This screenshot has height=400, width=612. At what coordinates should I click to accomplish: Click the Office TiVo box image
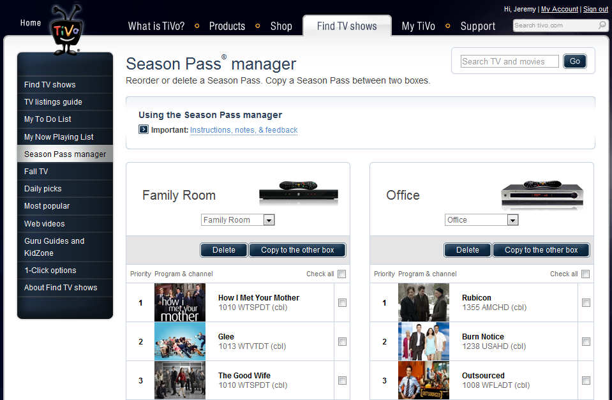tap(542, 194)
